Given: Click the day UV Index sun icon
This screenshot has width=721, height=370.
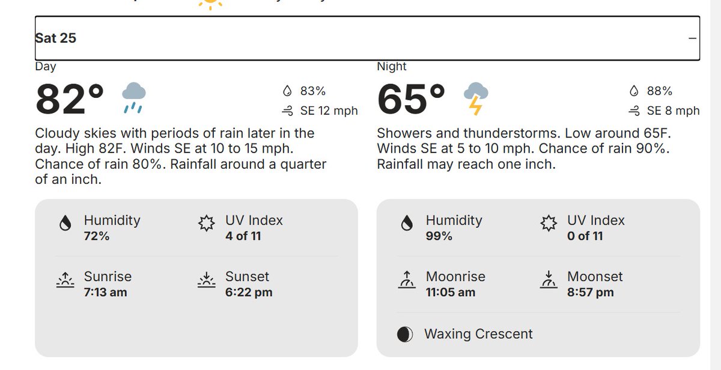Looking at the screenshot, I should point(207,224).
